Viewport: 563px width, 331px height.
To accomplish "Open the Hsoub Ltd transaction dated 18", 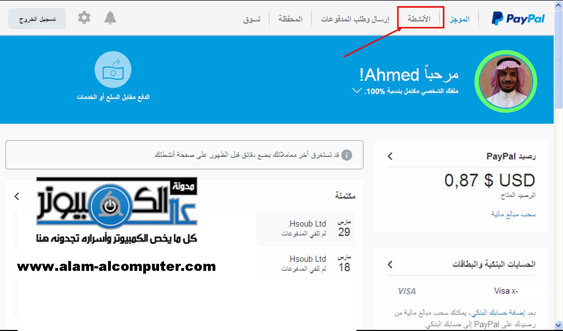I will [306, 263].
